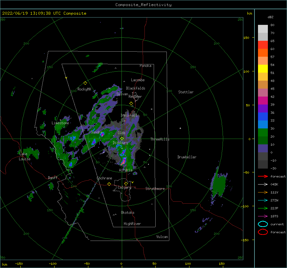The image size is (287, 268).
Task: Select the green 20-30 dBZ color swatch
Action: (263, 133)
